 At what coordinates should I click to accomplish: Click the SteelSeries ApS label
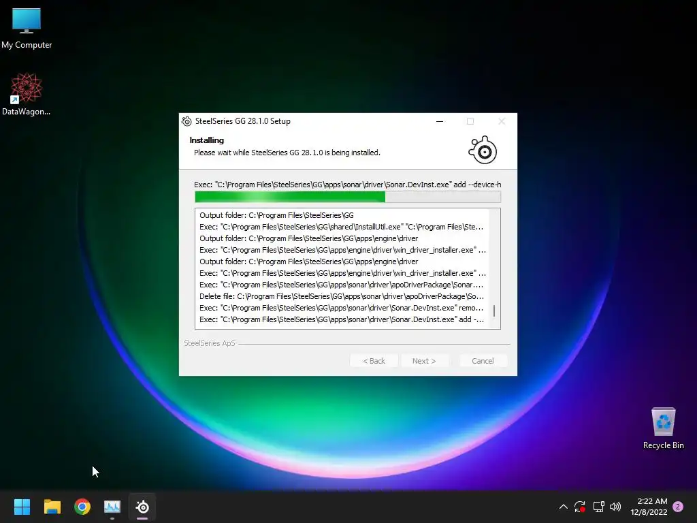click(210, 343)
